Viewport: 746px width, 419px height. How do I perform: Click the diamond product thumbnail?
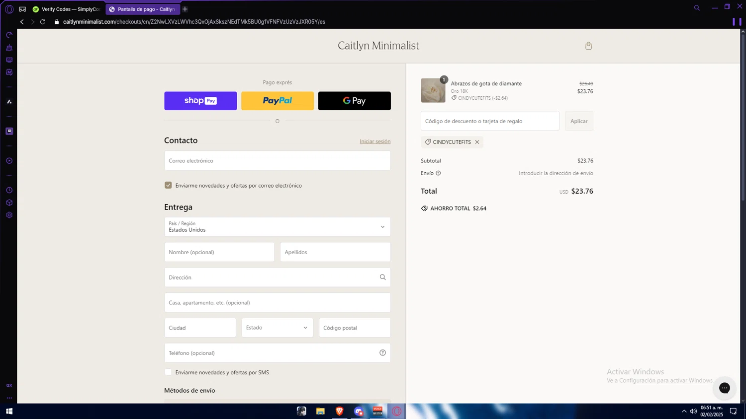click(433, 90)
